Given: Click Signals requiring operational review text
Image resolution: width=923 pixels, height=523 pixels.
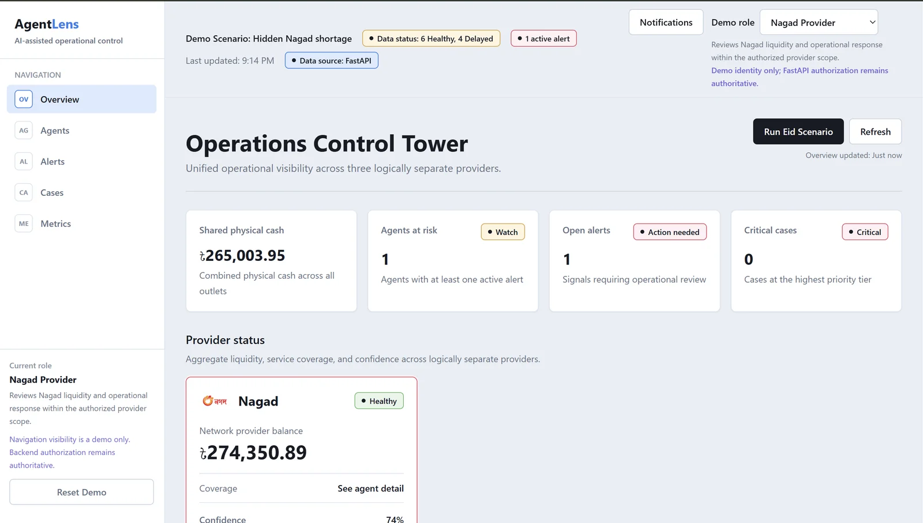Looking at the screenshot, I should 634,279.
